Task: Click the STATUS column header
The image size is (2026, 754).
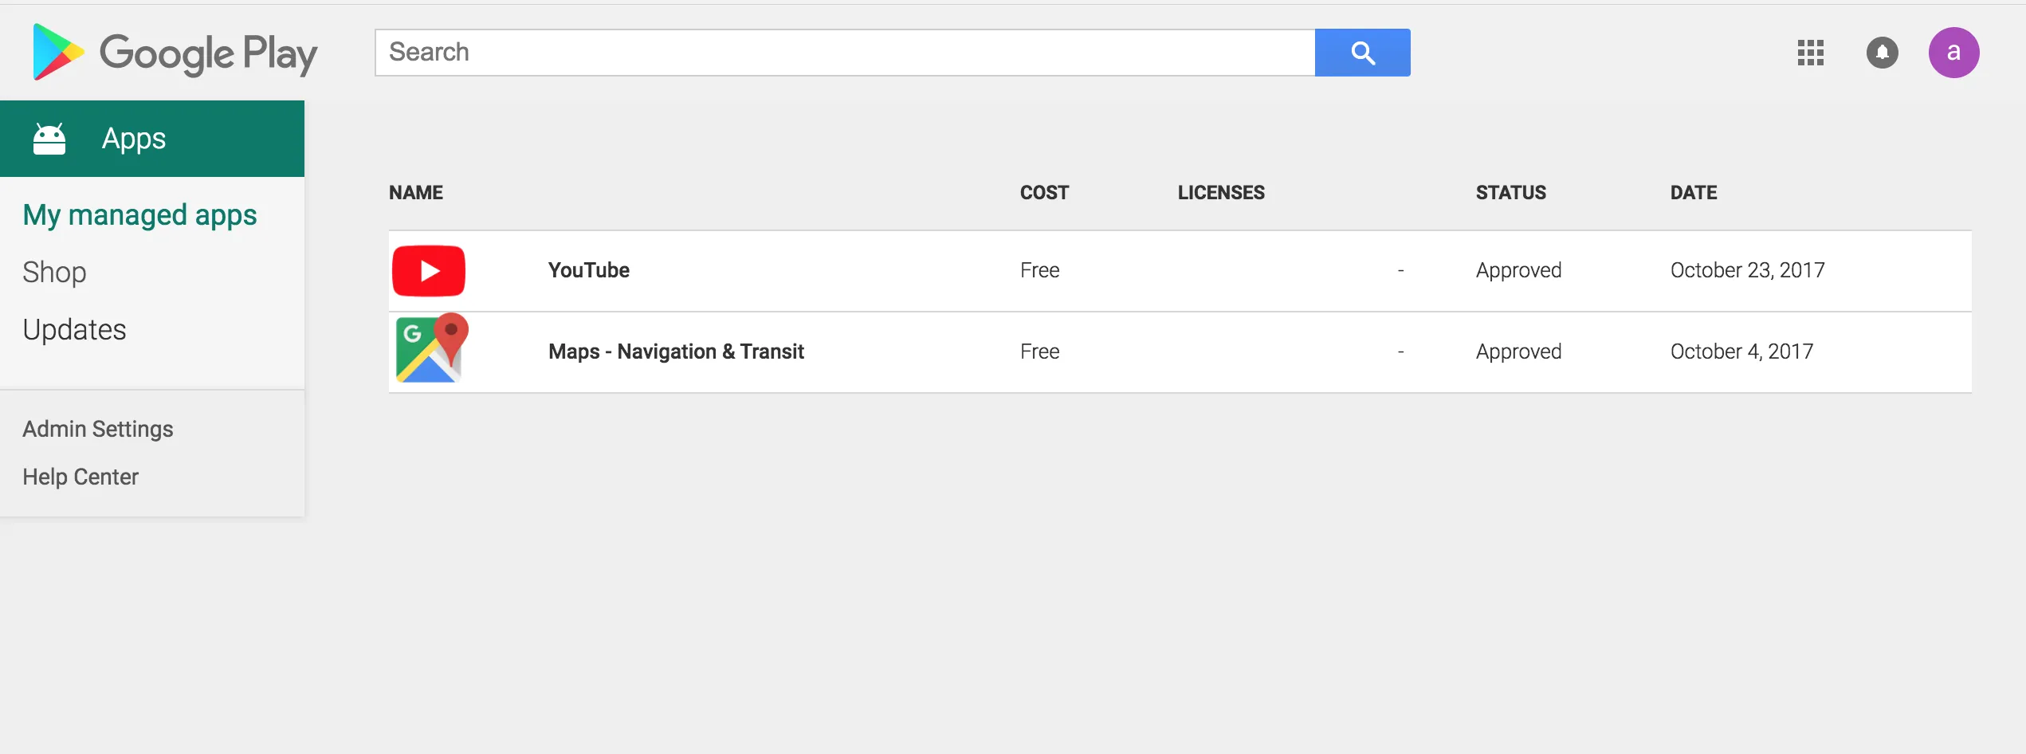Action: (x=1510, y=193)
